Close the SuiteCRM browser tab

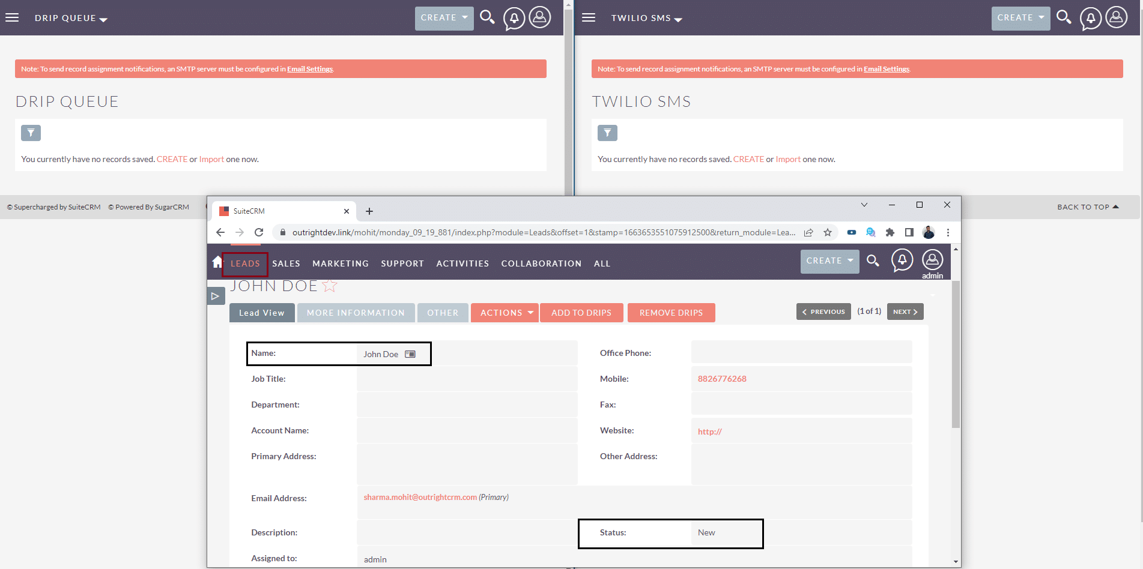tap(347, 211)
